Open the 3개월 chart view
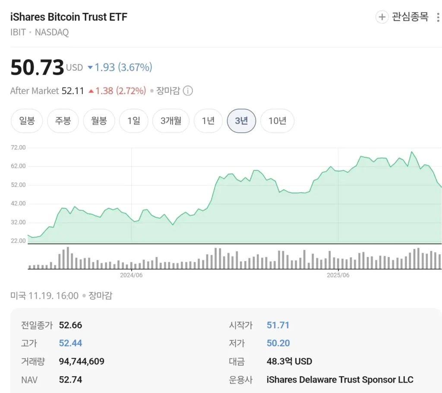The image size is (442, 393). 170,121
